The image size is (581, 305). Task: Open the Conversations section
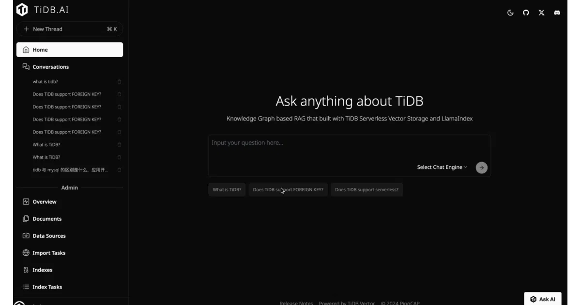[x=50, y=67]
